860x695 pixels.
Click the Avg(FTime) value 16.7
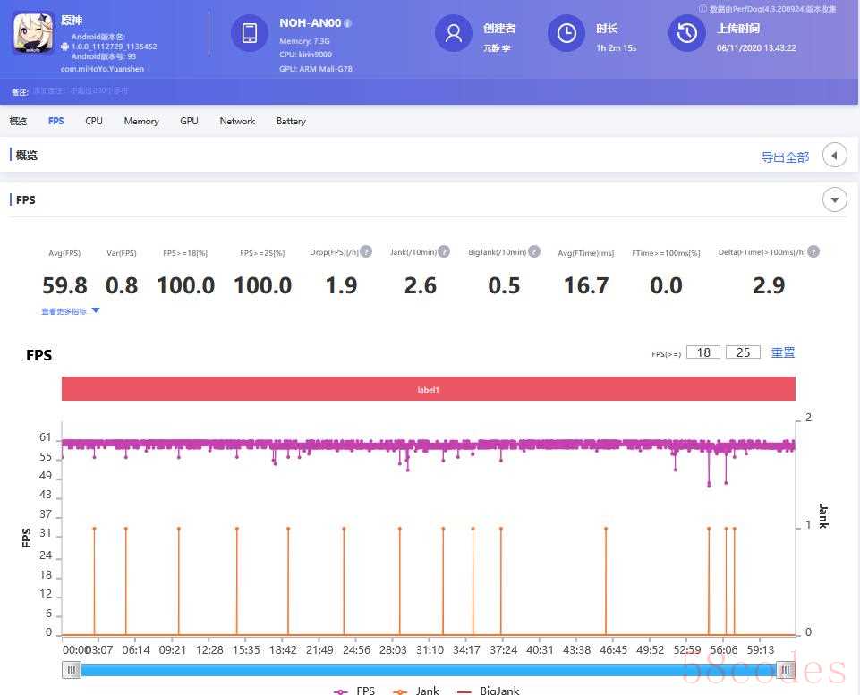click(586, 285)
